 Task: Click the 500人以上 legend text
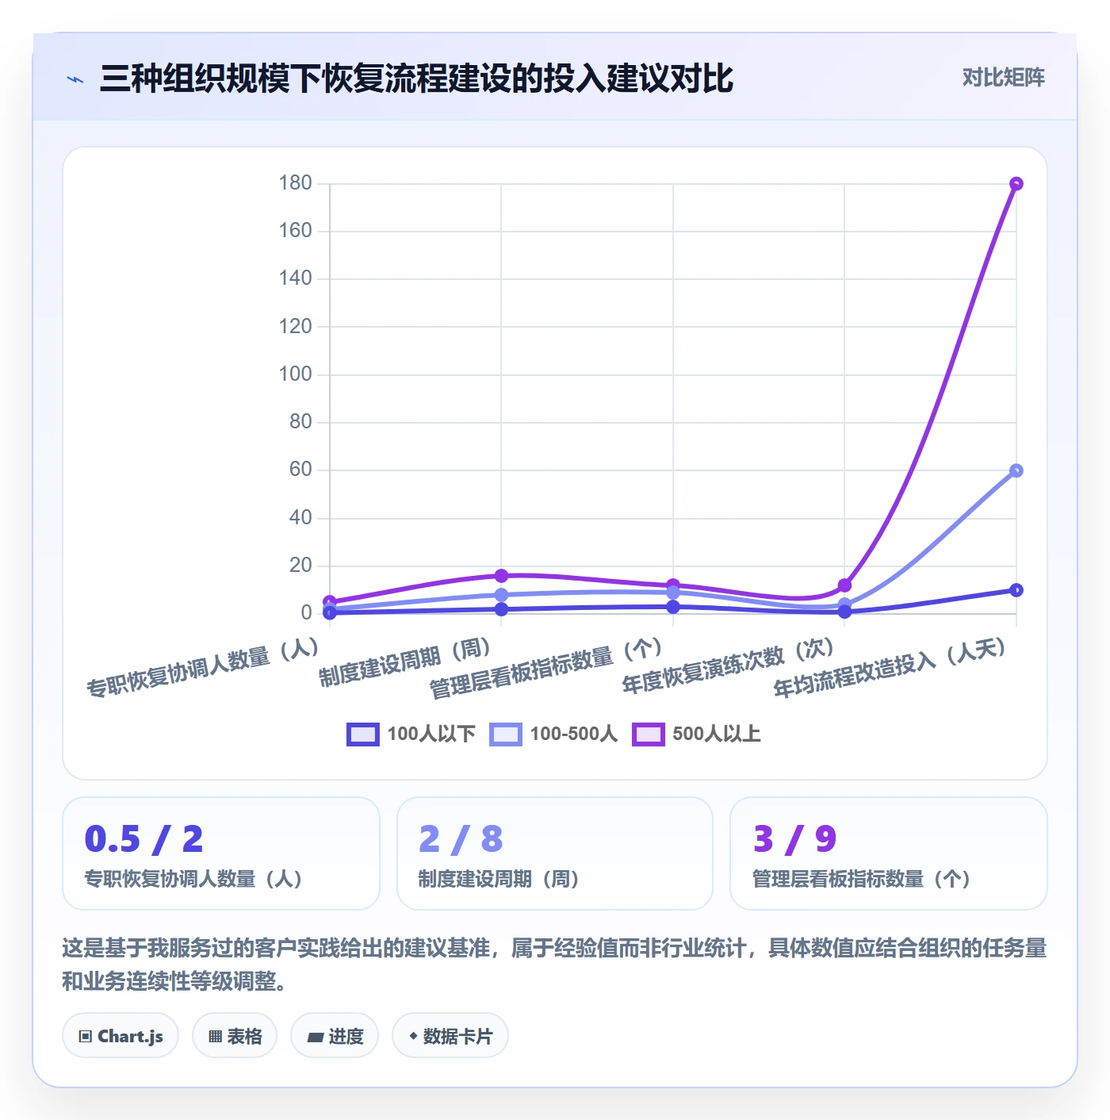(x=717, y=735)
